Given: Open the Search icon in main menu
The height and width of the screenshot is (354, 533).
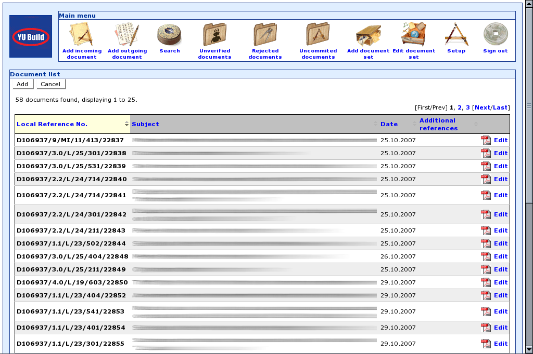Looking at the screenshot, I should (x=169, y=35).
